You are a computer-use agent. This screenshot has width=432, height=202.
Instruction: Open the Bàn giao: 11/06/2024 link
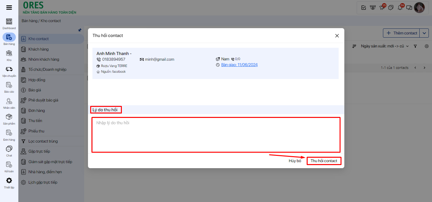pos(239,65)
